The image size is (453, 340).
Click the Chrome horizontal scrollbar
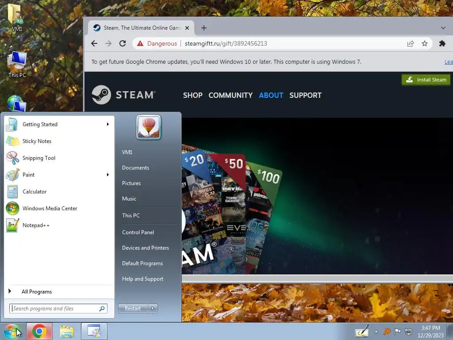(316, 279)
